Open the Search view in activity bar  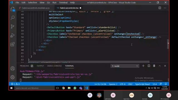[13, 18]
